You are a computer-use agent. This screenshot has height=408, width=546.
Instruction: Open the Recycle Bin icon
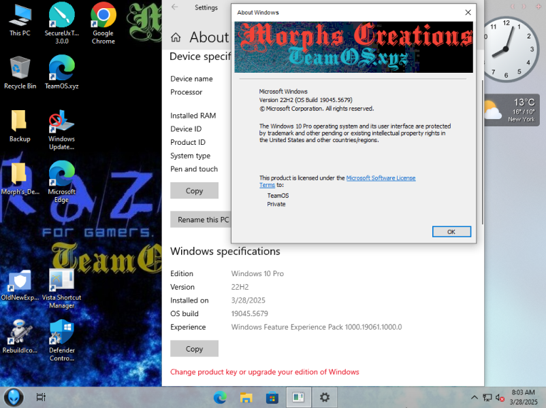tap(20, 73)
